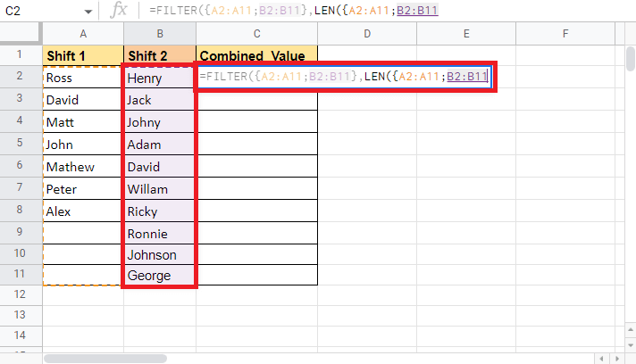Select the cell containing Matt

pos(83,122)
